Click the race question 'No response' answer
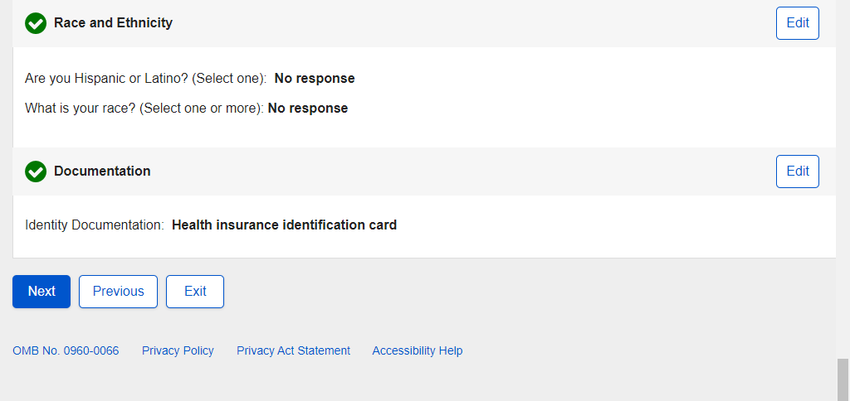 pos(308,108)
